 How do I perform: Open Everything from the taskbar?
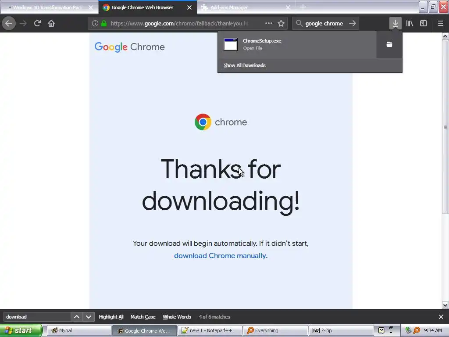[275, 331]
